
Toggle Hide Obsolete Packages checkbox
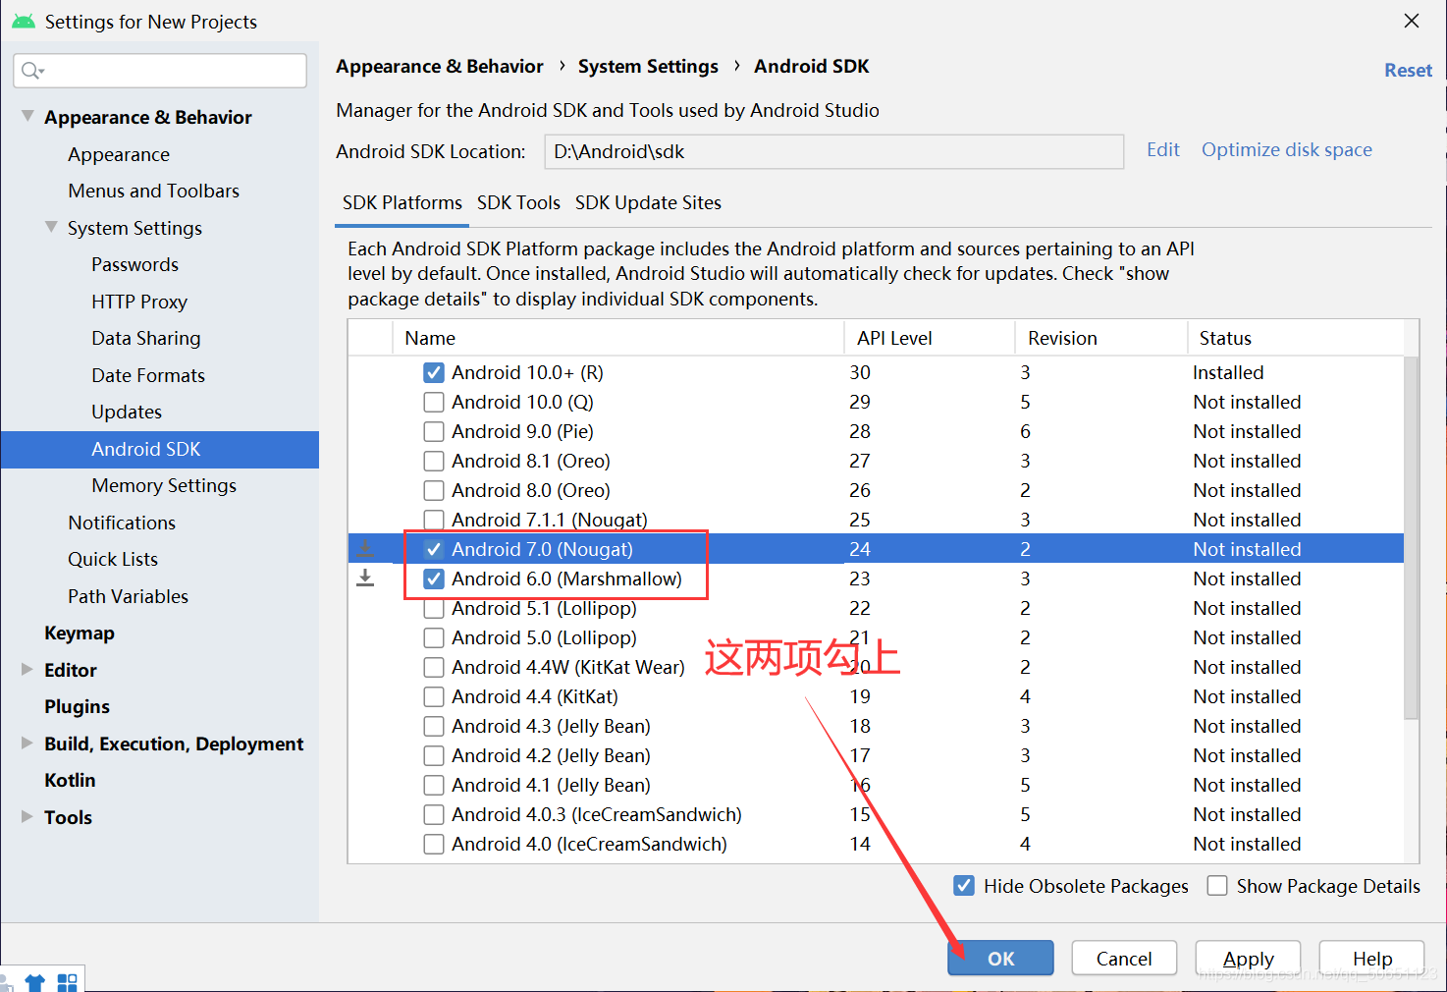[x=964, y=886]
